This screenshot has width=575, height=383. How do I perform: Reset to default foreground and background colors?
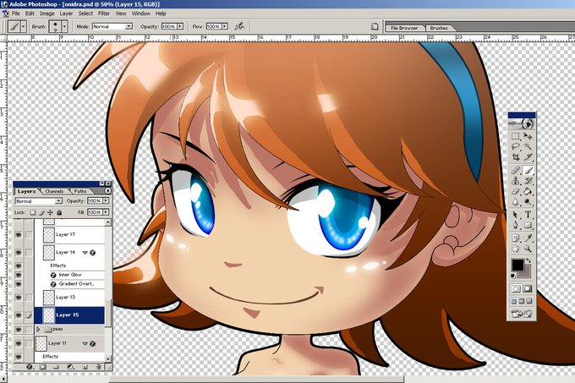click(x=513, y=276)
